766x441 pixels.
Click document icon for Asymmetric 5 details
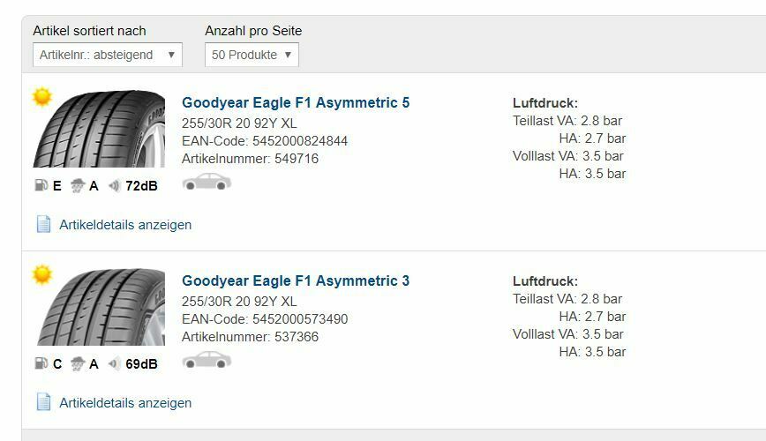click(x=43, y=224)
